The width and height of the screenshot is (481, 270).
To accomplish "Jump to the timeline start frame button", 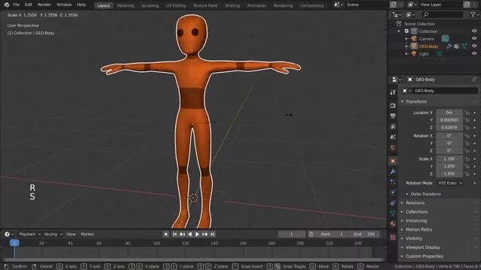I will point(174,234).
